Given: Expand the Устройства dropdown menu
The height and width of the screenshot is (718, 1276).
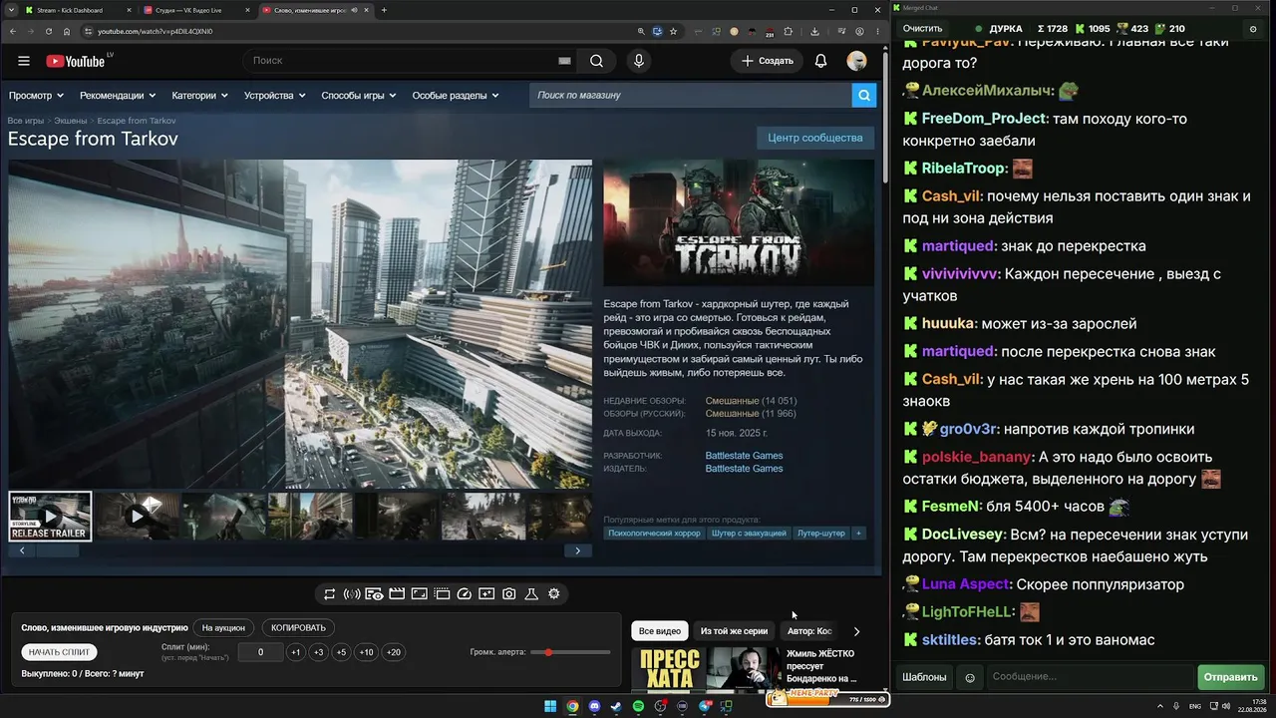Looking at the screenshot, I should point(274,96).
